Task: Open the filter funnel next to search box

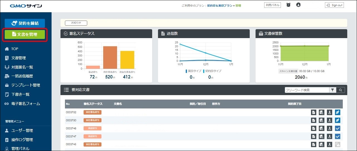Action: coord(333,90)
